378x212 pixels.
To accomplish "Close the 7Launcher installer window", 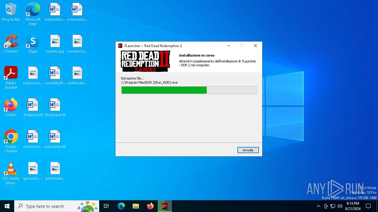I will (255, 46).
